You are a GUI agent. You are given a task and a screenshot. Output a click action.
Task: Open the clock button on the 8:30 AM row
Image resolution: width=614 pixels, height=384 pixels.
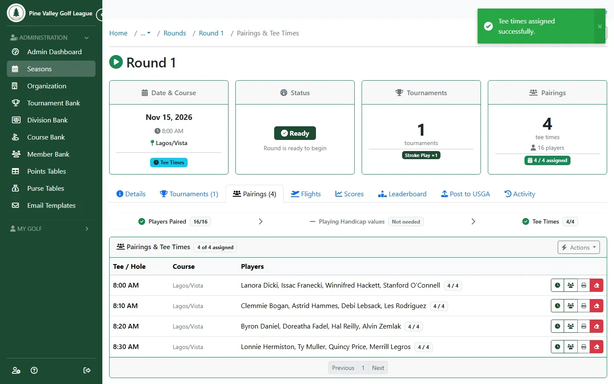(x=557, y=347)
